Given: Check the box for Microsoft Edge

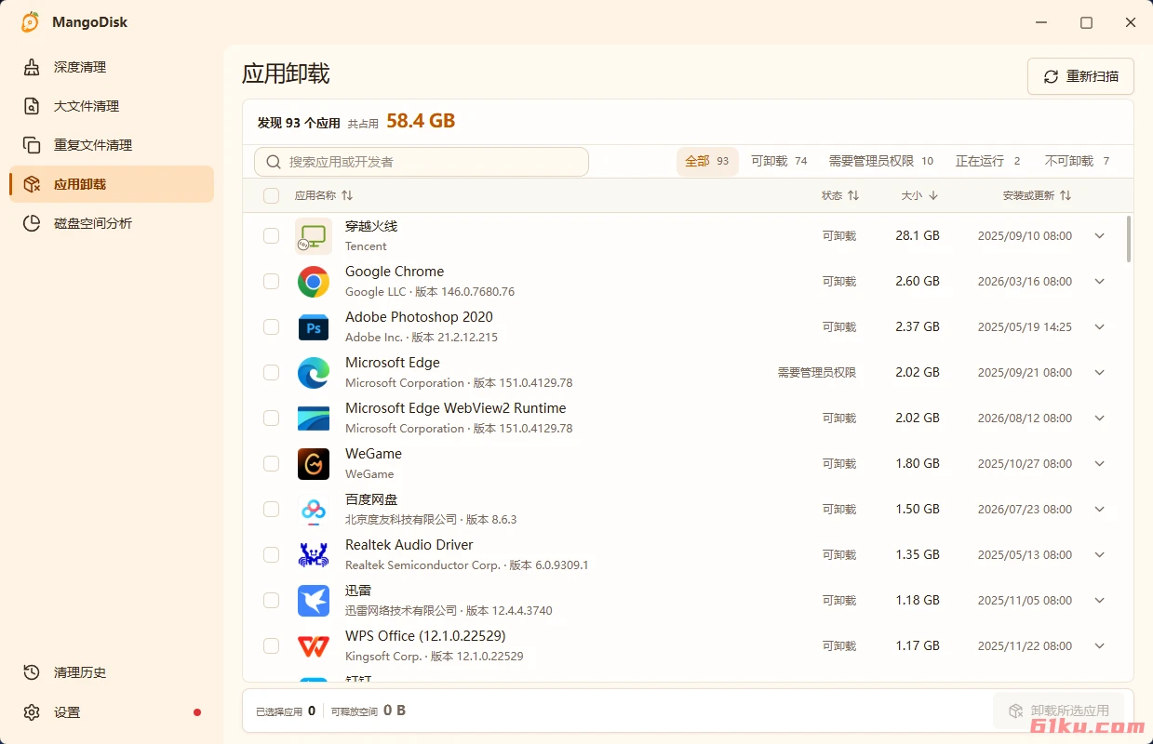Looking at the screenshot, I should pos(271,373).
